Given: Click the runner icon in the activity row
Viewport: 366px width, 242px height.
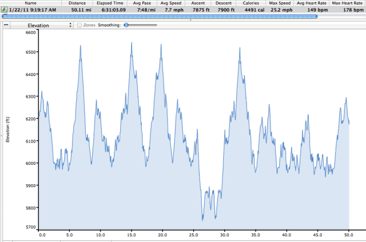Looking at the screenshot, I should (x=5, y=10).
